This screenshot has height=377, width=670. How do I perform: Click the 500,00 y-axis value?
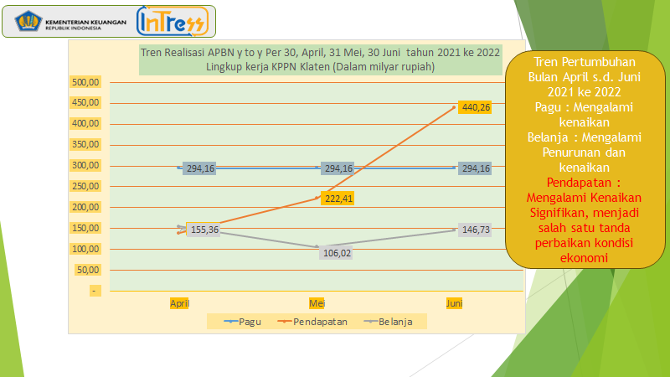click(86, 82)
